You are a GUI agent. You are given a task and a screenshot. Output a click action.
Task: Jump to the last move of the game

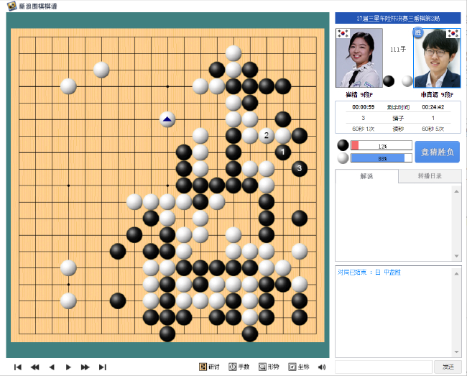tap(103, 367)
